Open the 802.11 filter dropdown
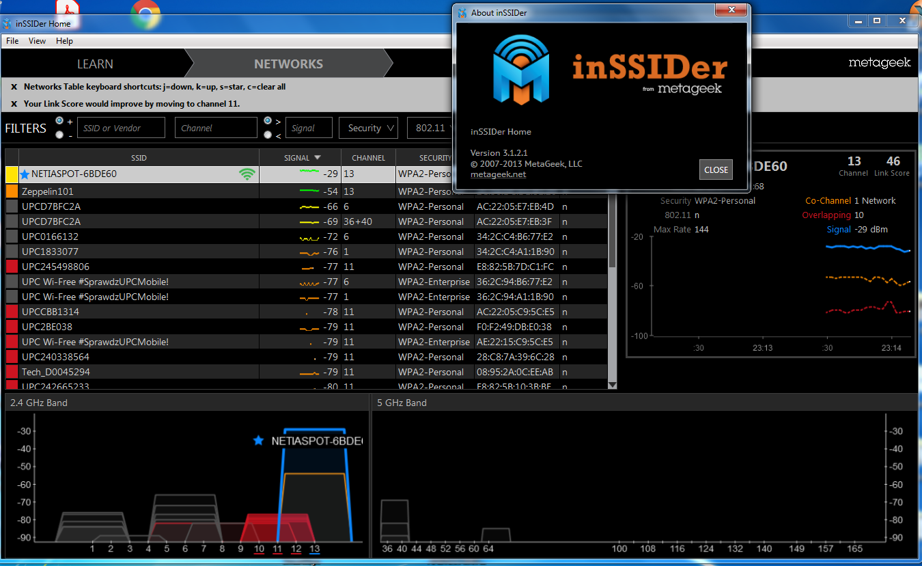Viewport: 922px width, 566px height. click(x=430, y=128)
